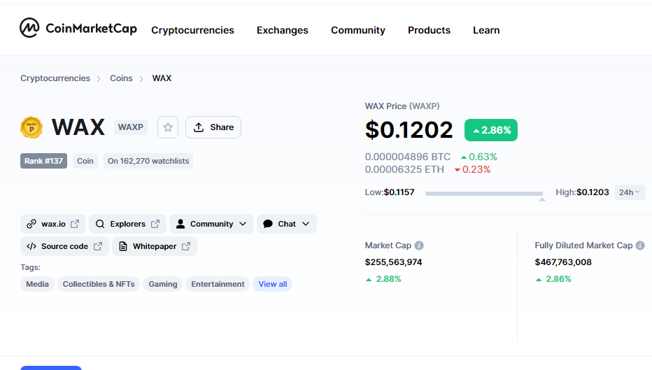Click the range bar triangle marker
The image size is (652, 370).
tap(542, 199)
